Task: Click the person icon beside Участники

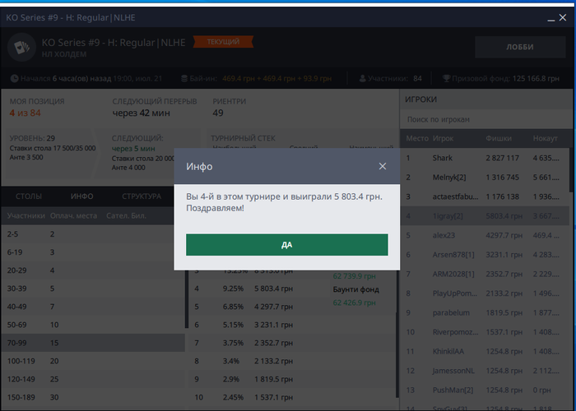Action: pyautogui.click(x=363, y=79)
